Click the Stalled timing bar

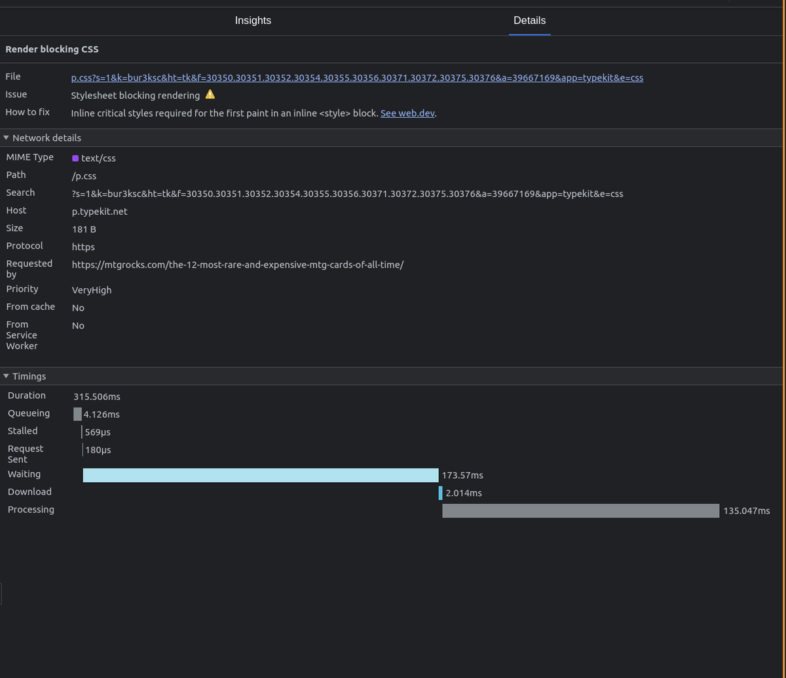tap(83, 431)
